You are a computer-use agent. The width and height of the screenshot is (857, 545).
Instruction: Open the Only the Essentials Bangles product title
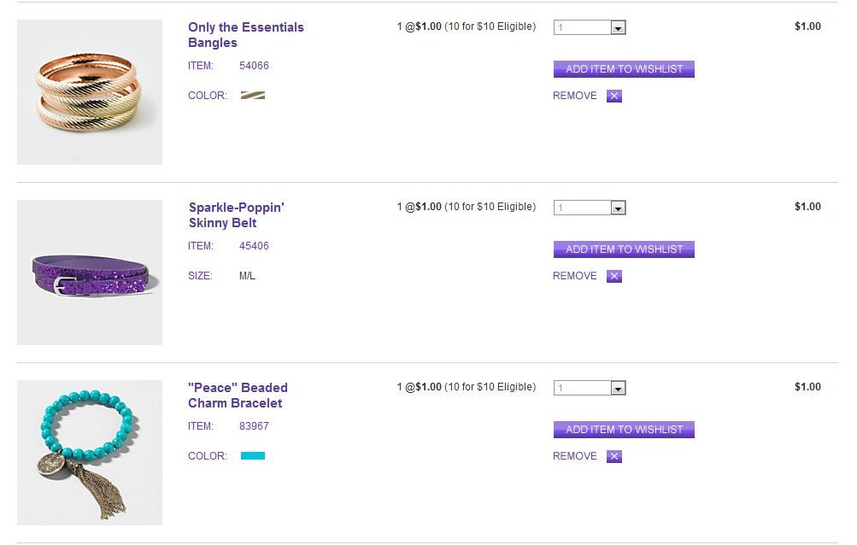click(x=245, y=35)
